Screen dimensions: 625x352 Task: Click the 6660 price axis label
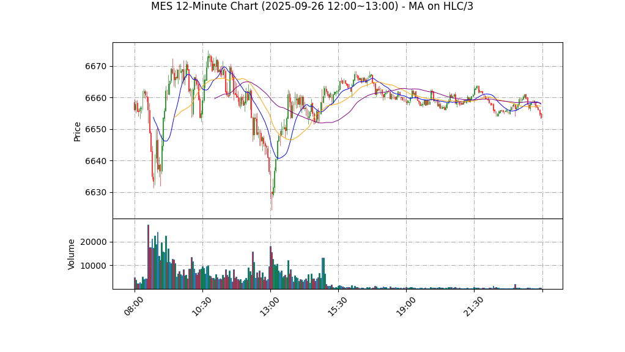(x=96, y=98)
